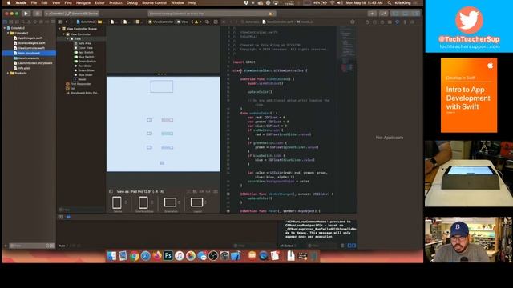513x288 pixels.
Task: Select middle slider on storyboard canvas
Action: (x=167, y=134)
